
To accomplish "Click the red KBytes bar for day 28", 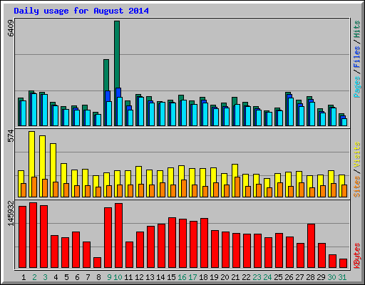I will [x=312, y=246].
